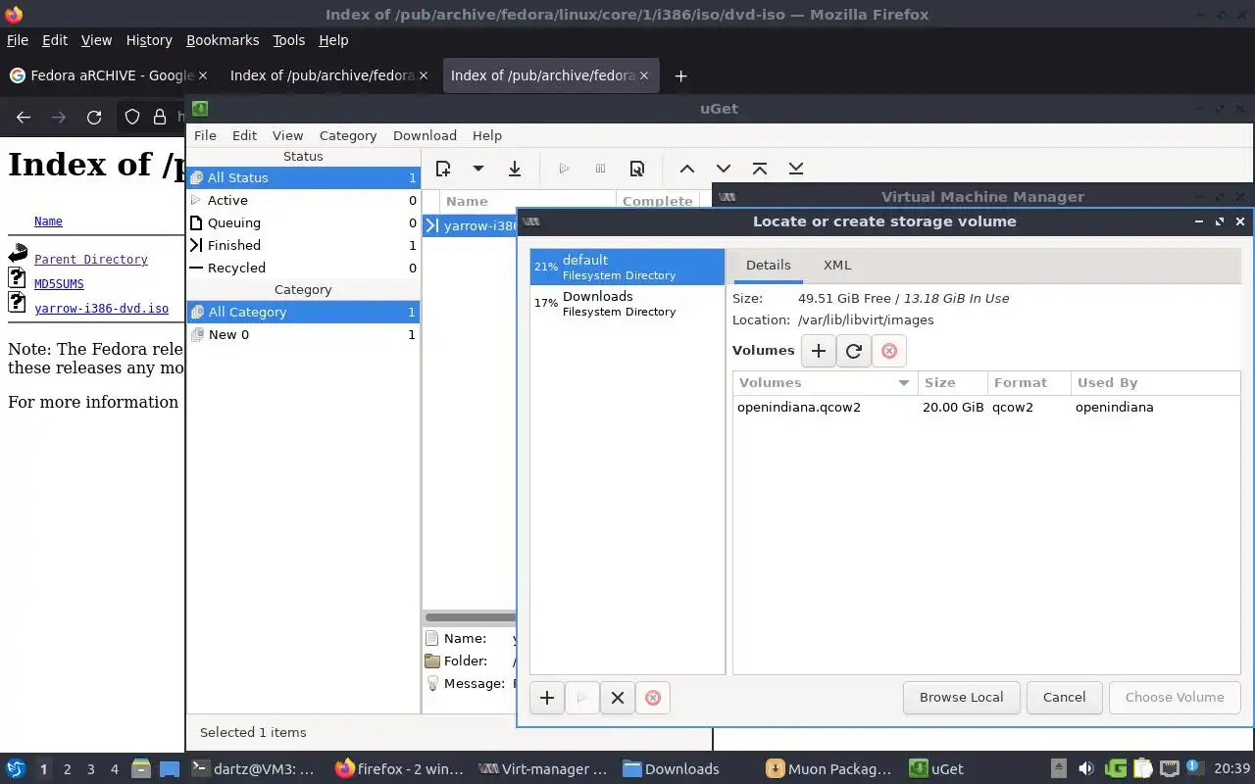Select the Active status in uGet

304,200
